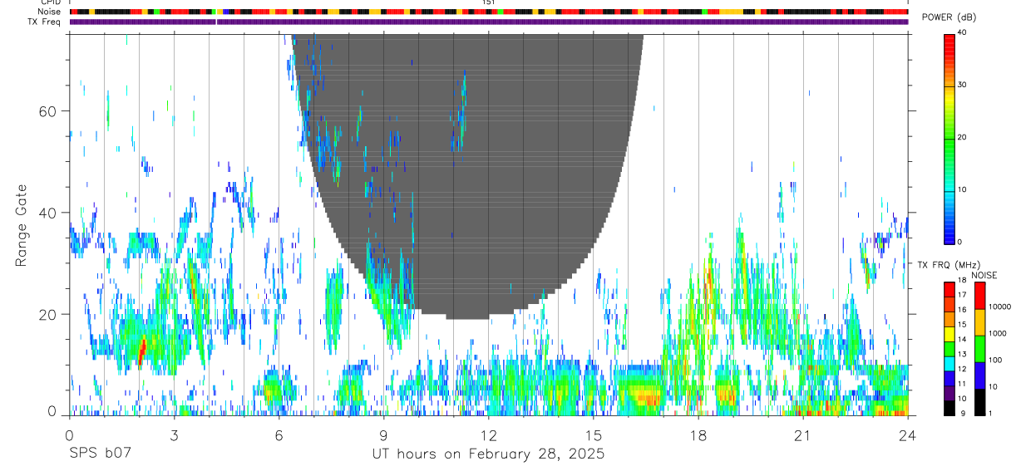Click the colored Noise strip bar
The image size is (1021, 471).
coord(489,12)
